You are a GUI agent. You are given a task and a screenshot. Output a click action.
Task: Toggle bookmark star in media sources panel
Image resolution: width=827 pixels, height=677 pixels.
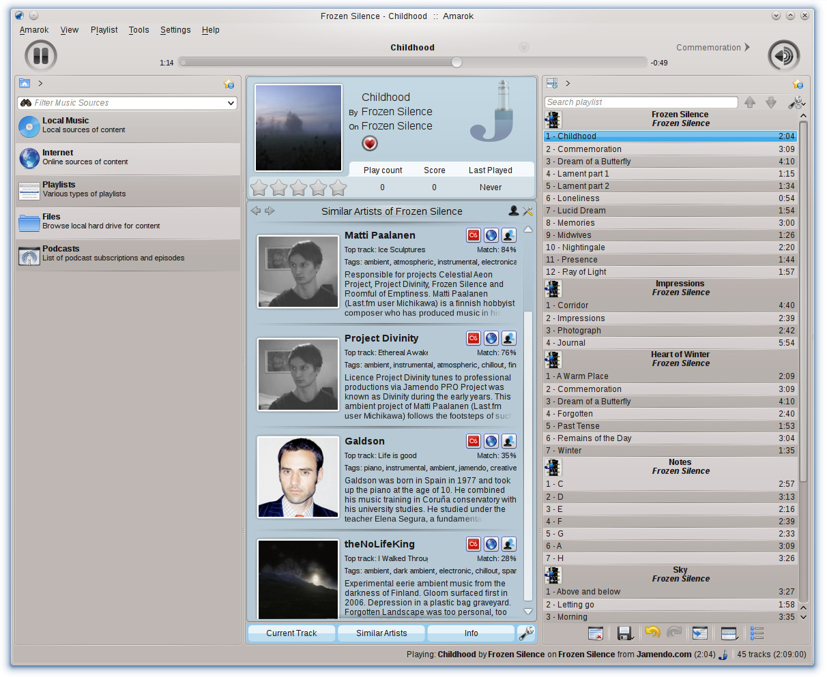[x=229, y=84]
